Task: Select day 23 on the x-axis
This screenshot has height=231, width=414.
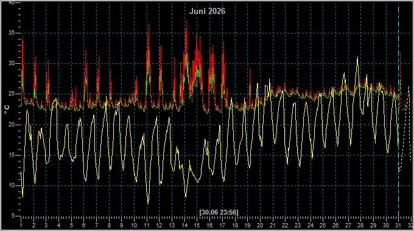Action: click(x=298, y=226)
